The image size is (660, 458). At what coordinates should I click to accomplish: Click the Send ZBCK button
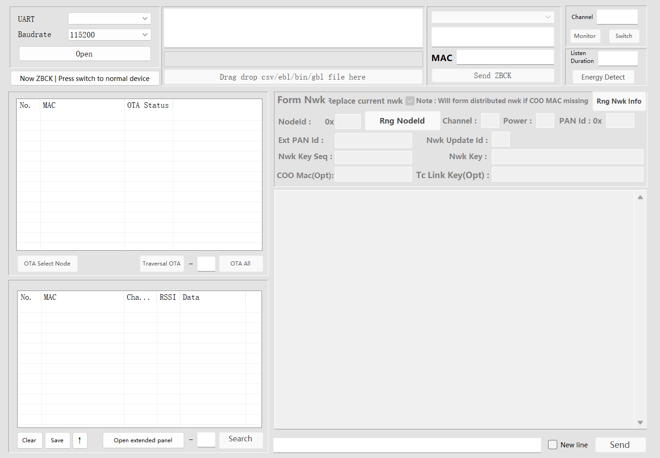pos(492,75)
